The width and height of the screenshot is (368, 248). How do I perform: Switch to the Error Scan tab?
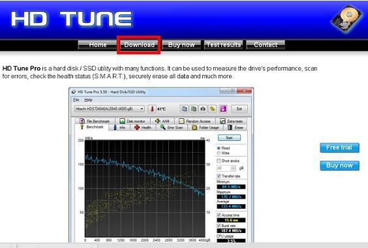pos(172,127)
